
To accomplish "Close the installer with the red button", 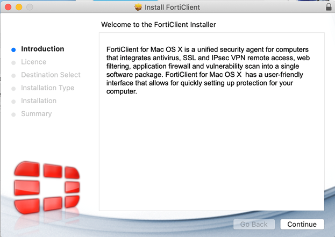I will pos(8,8).
